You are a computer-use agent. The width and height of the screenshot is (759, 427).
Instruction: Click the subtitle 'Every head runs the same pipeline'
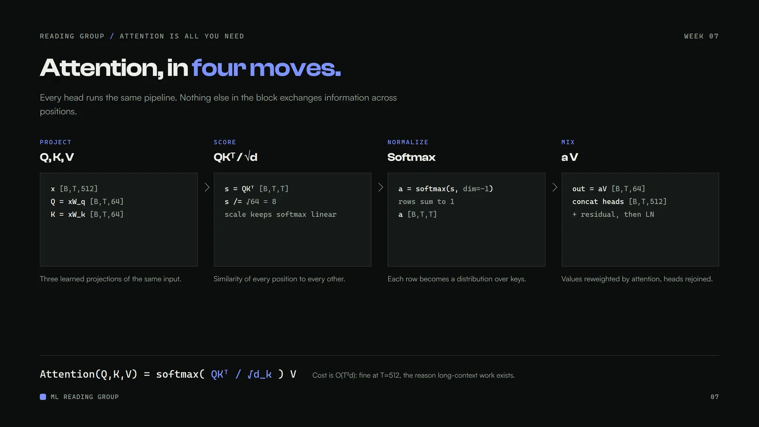point(218,104)
